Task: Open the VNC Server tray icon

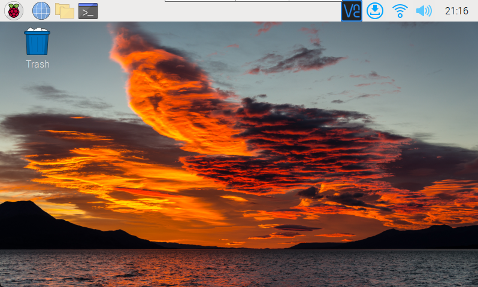Action: tap(352, 11)
